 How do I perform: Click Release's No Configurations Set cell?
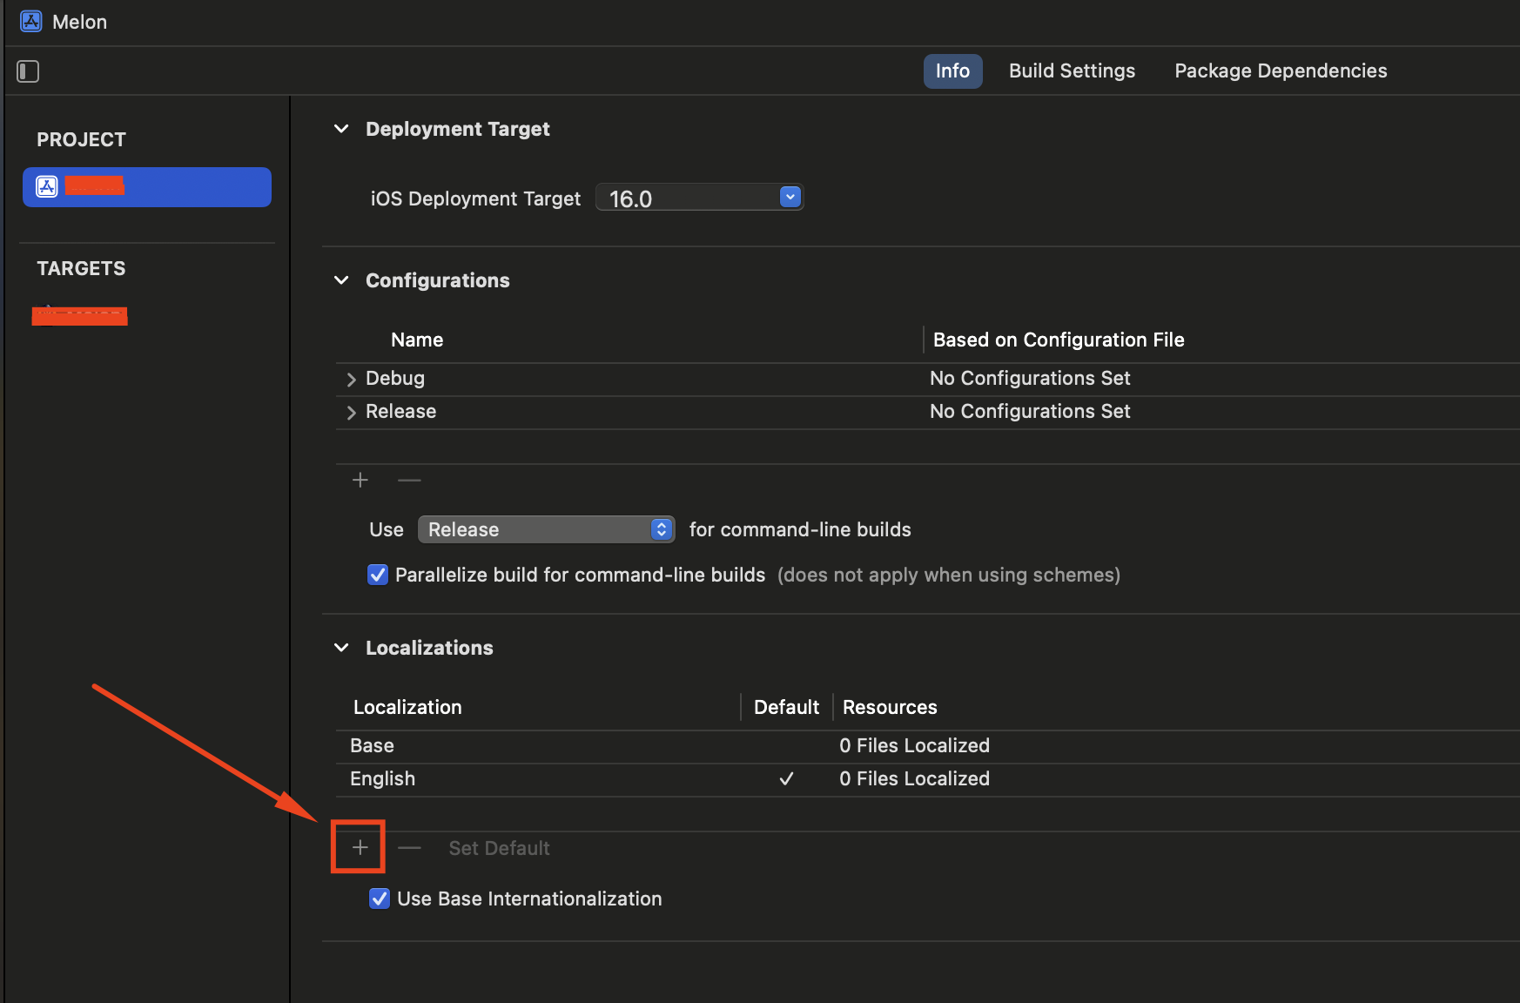[x=1030, y=411]
